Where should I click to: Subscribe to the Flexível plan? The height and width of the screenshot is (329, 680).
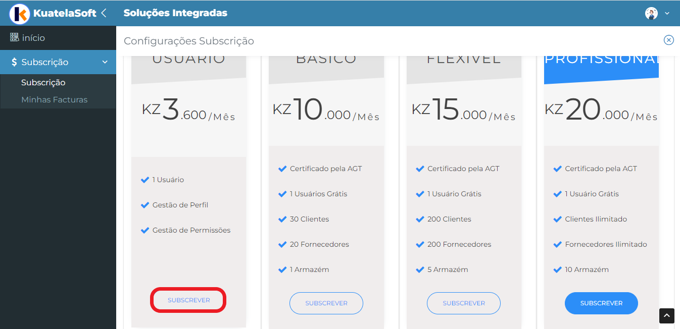464,303
